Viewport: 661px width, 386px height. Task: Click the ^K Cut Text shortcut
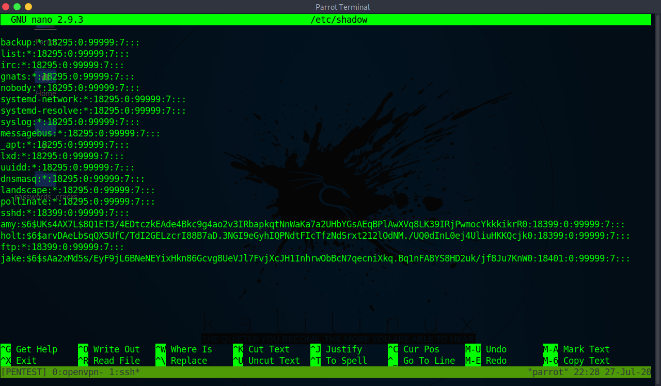click(261, 349)
